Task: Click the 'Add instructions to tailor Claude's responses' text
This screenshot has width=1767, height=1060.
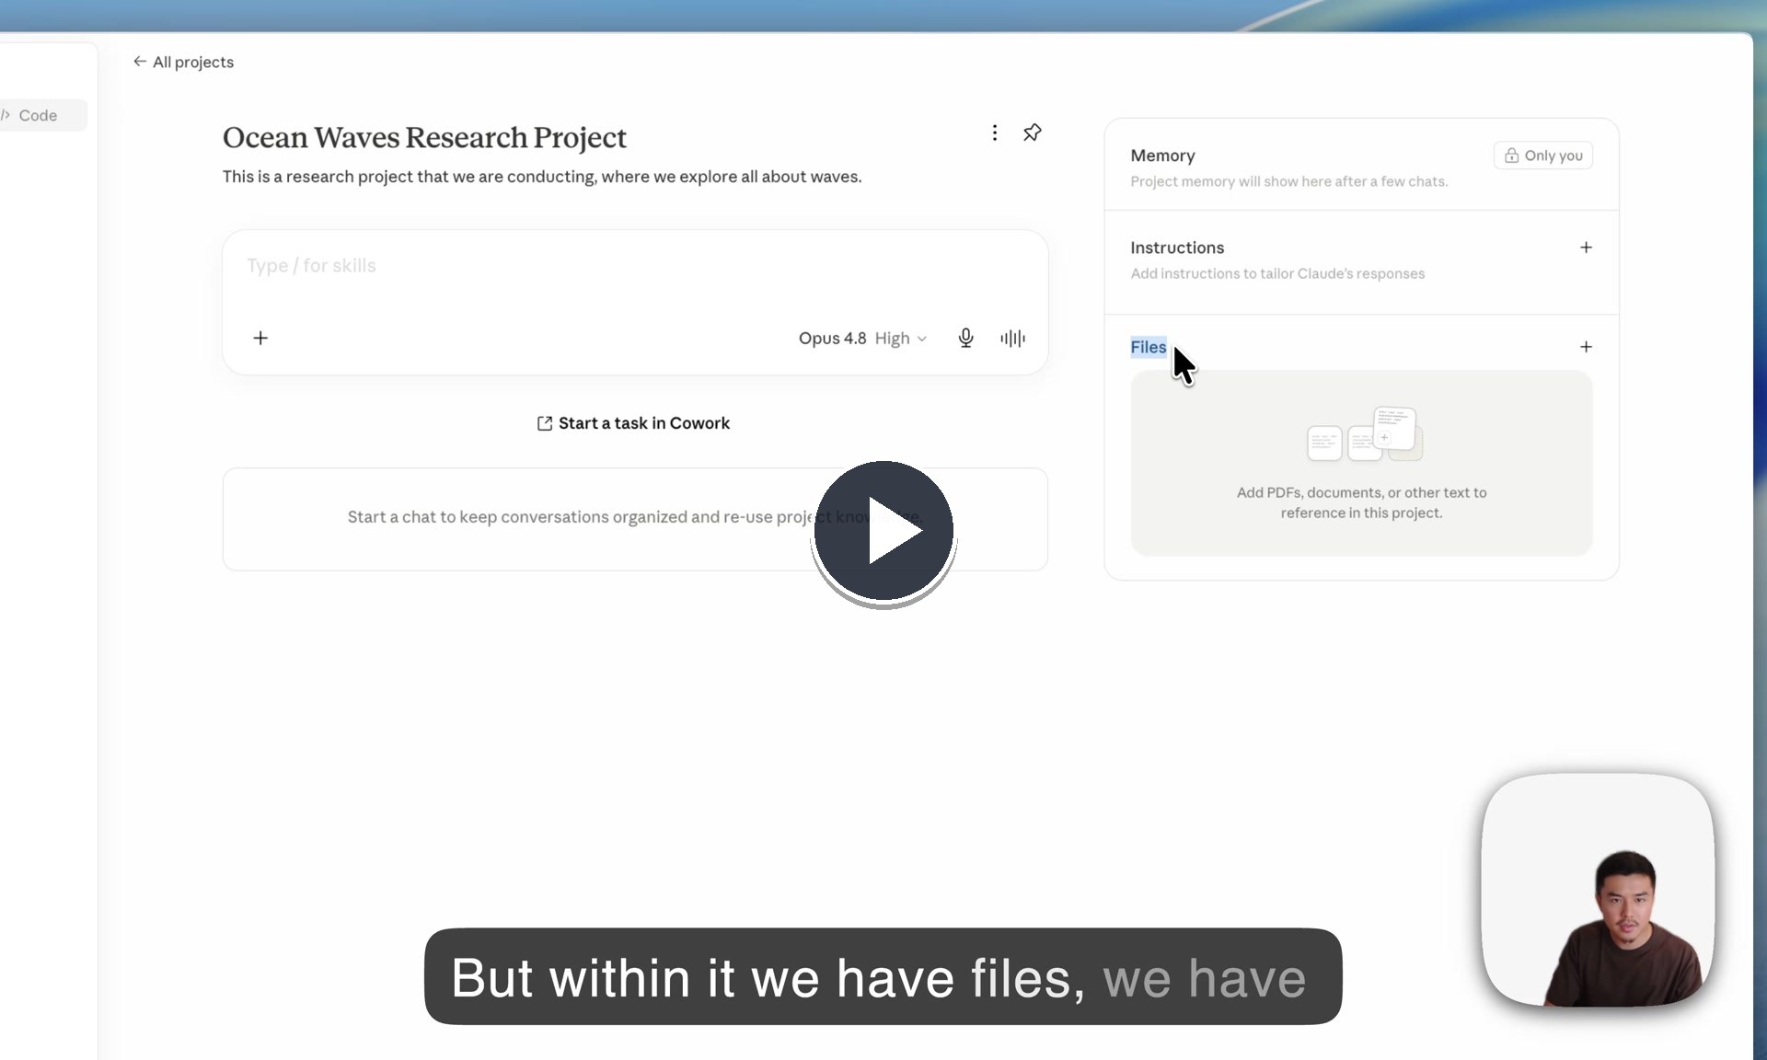Action: 1277,273
